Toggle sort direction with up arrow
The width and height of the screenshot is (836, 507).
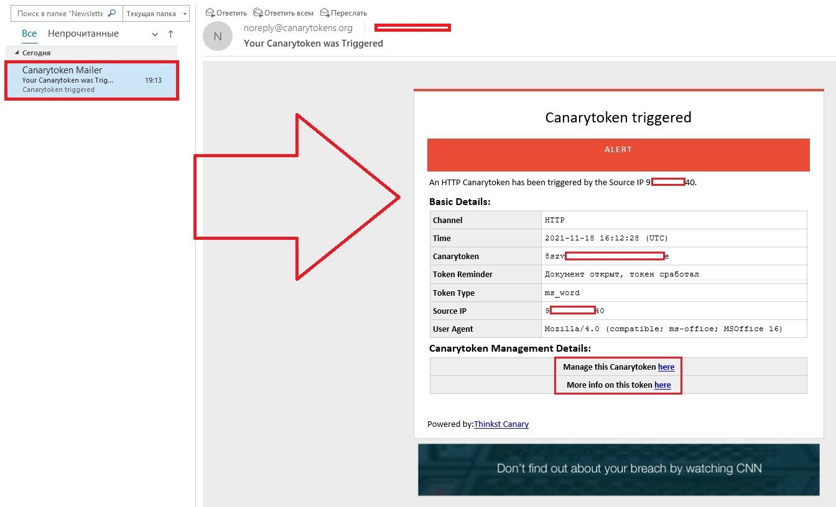click(170, 34)
